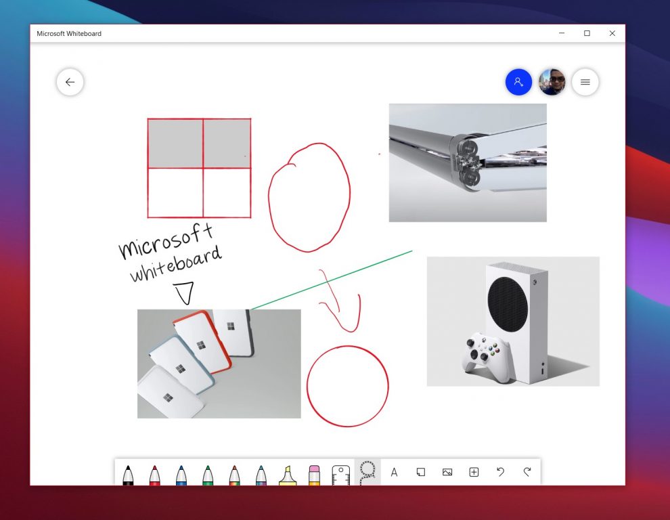670x520 pixels.
Task: Add a text box
Action: [394, 472]
